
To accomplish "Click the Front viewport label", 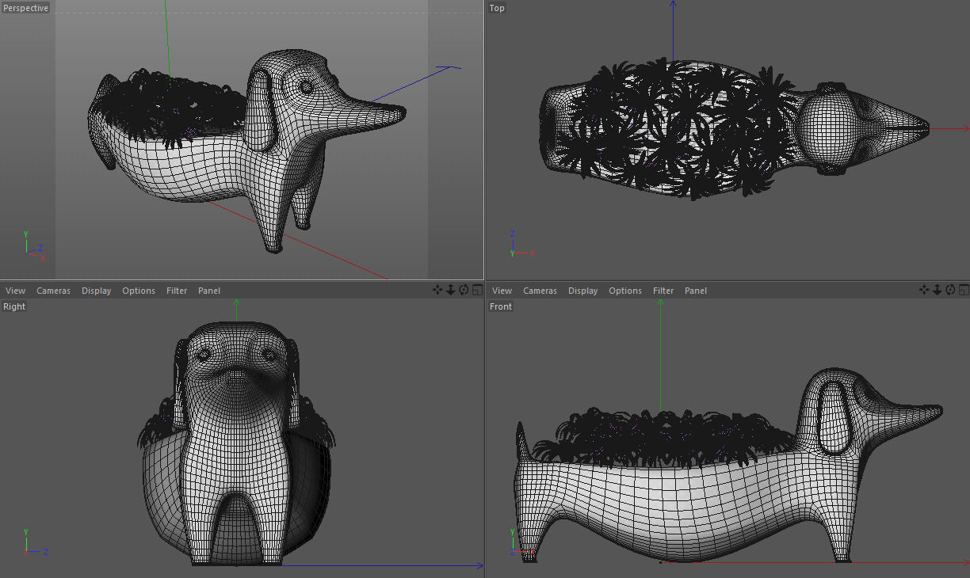I will [x=501, y=306].
